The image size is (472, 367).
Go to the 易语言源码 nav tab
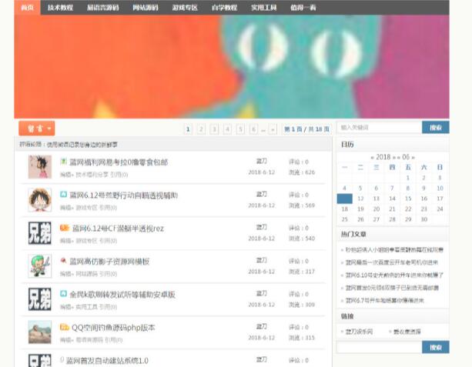click(x=103, y=8)
